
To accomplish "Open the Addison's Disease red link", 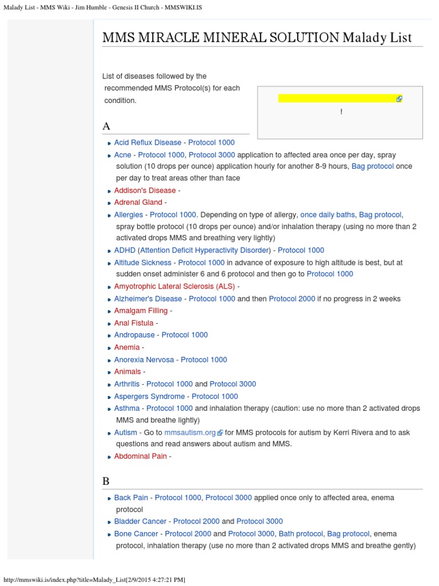I will [x=145, y=190].
